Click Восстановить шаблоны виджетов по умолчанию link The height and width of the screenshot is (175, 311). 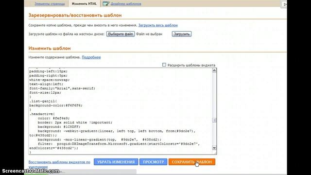pos(59,164)
